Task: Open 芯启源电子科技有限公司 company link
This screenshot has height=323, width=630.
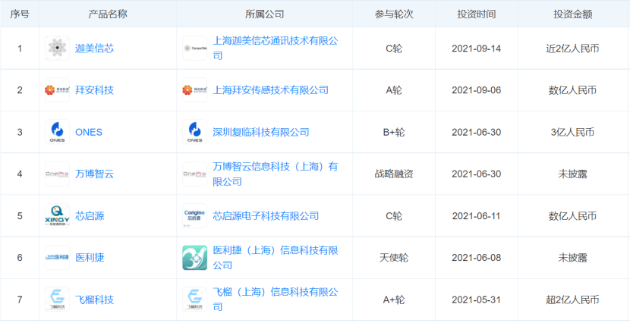Action: point(266,216)
